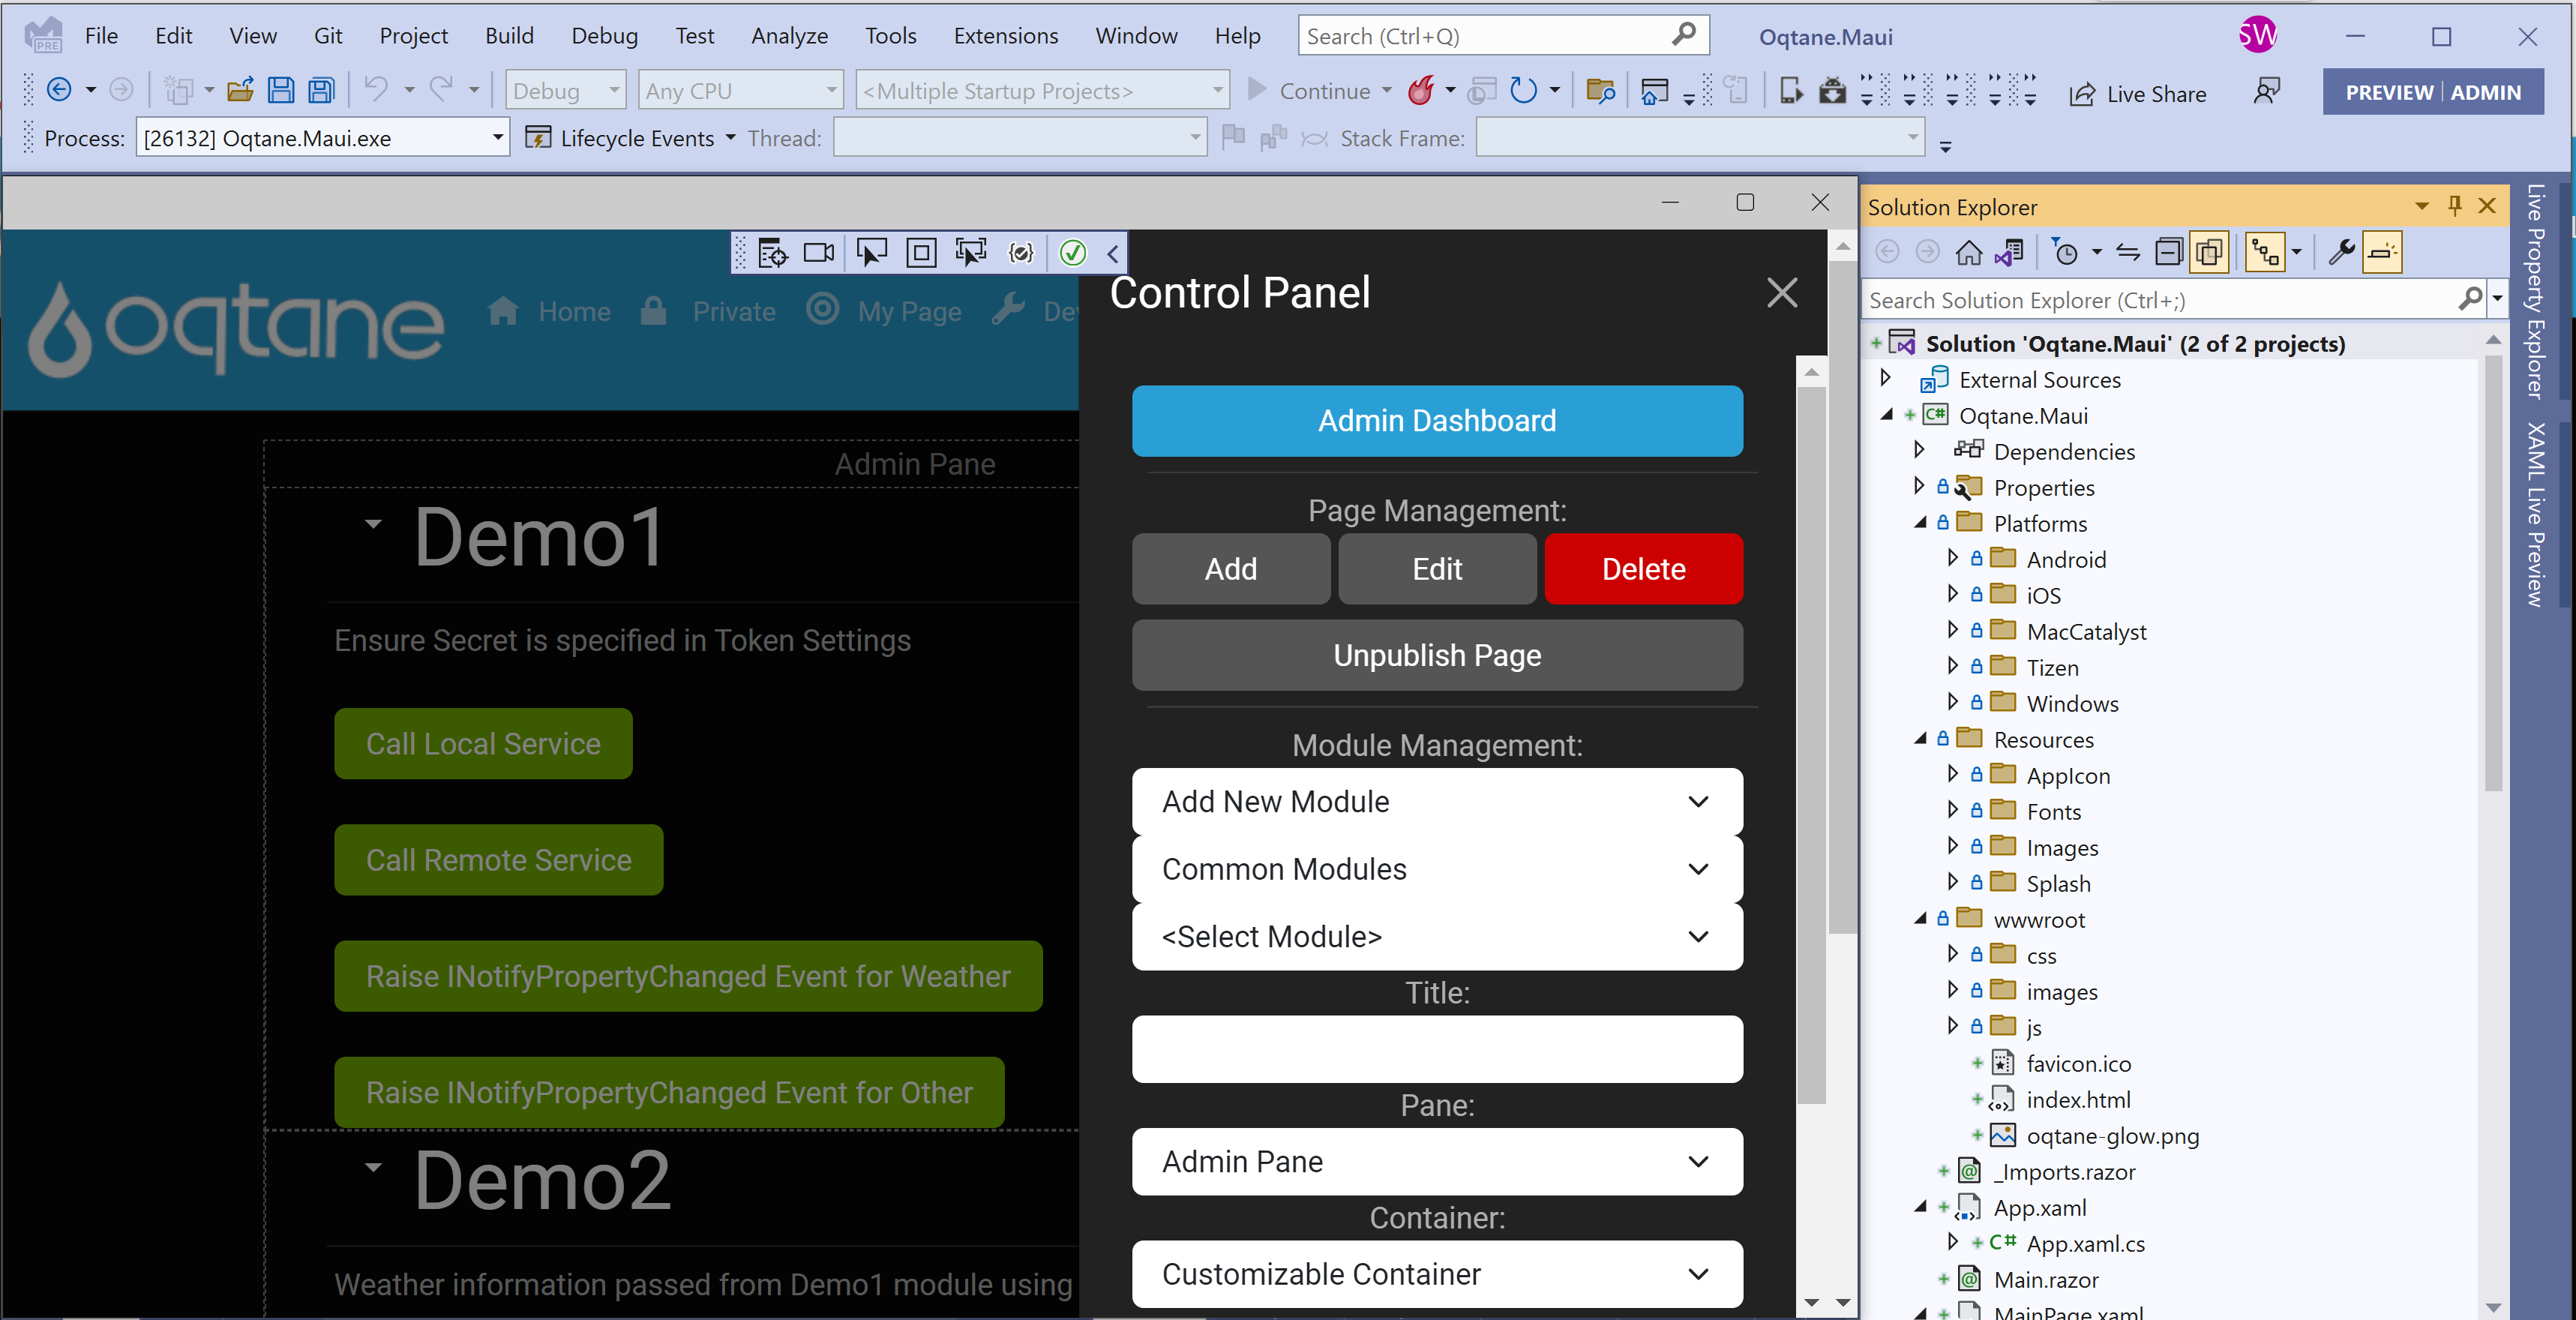Open the Hot Reload flame icon

coord(1422,91)
